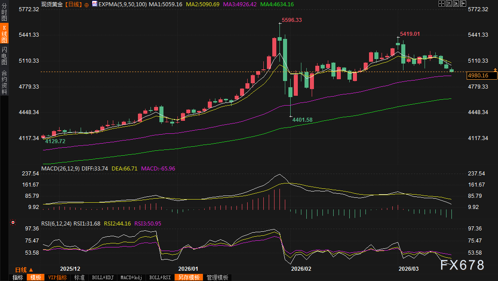This screenshot has height=281, width=498.
Task: Click the 5596.33 high price marker
Action: [292, 20]
